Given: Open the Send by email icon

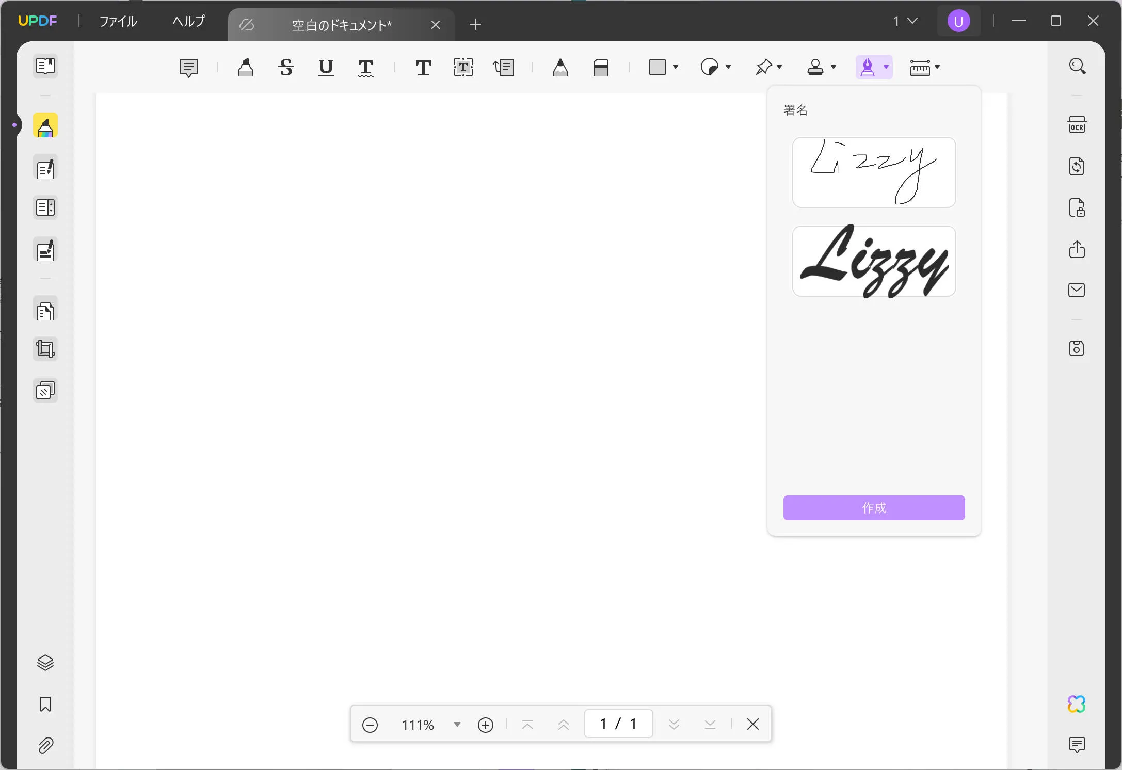Looking at the screenshot, I should tap(1077, 290).
